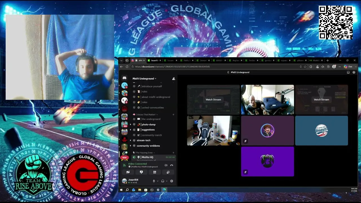Open the browser profile avatar

tap(334, 67)
